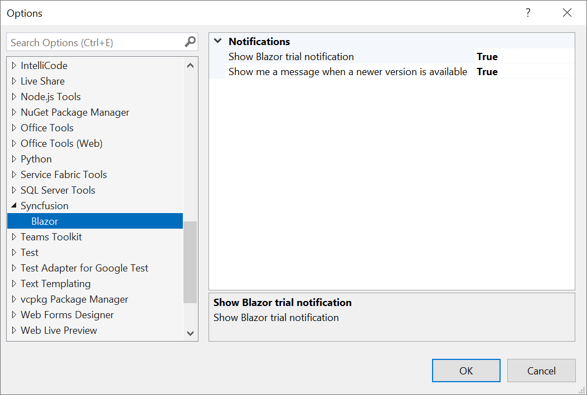The width and height of the screenshot is (587, 395).
Task: Click the scrollbar up arrow
Action: pos(190,65)
